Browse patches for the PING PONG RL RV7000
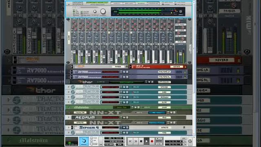This screenshot has width=261, height=147. [x=124, y=77]
